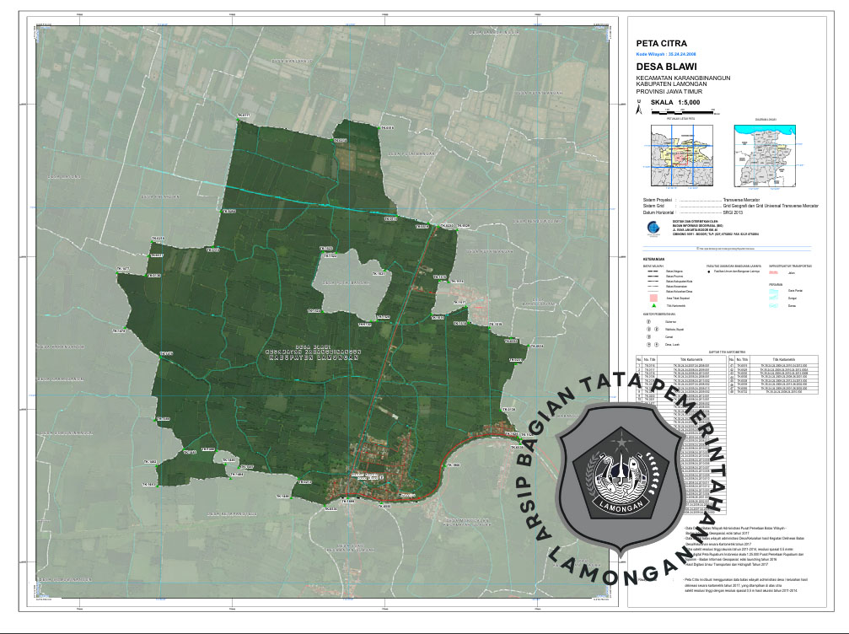
Task: Click the north arrow compass symbol
Action: pyautogui.click(x=640, y=107)
